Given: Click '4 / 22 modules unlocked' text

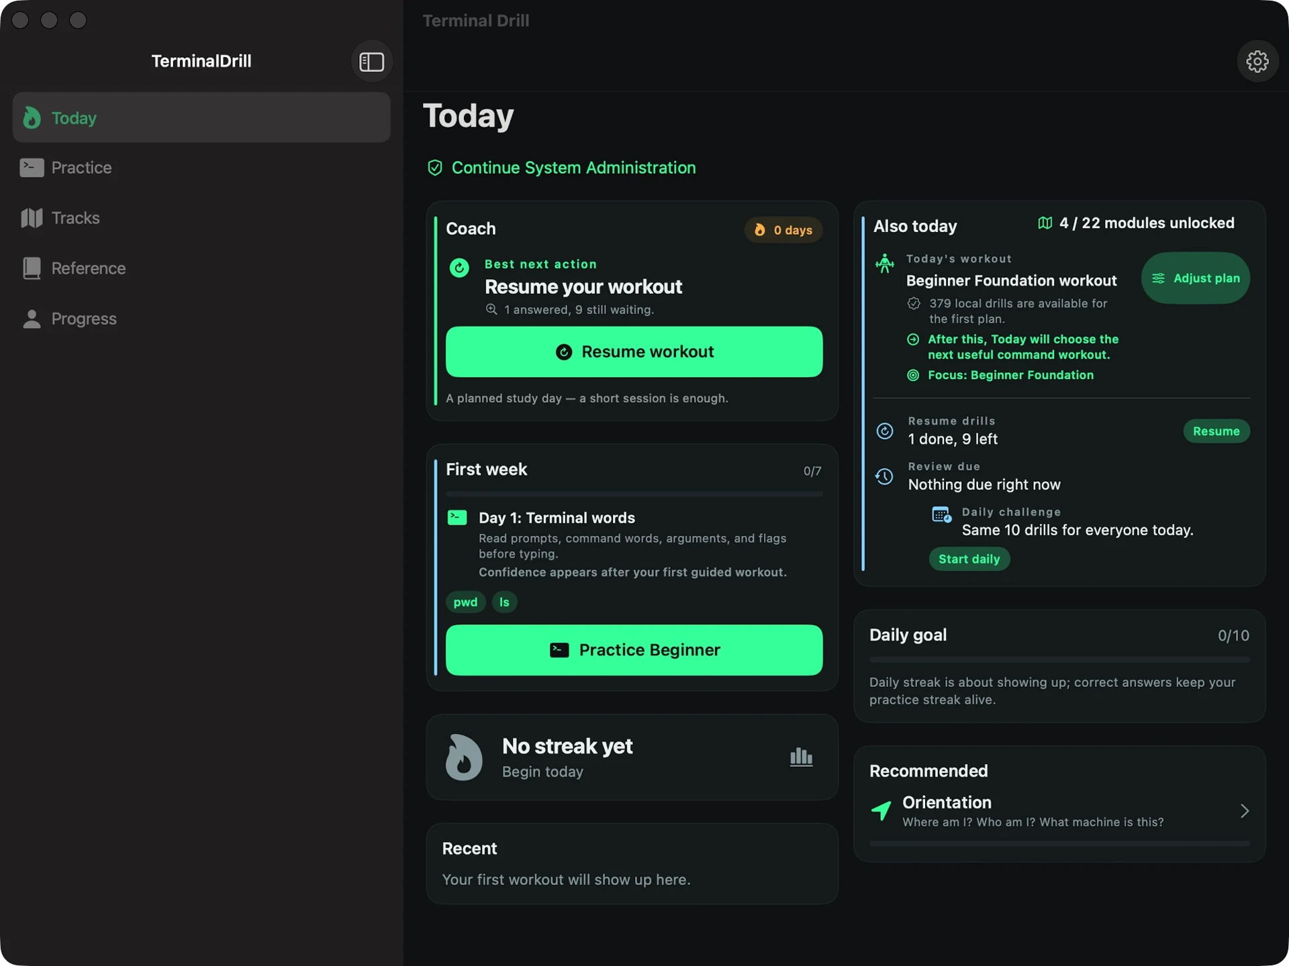Looking at the screenshot, I should click(x=1147, y=223).
